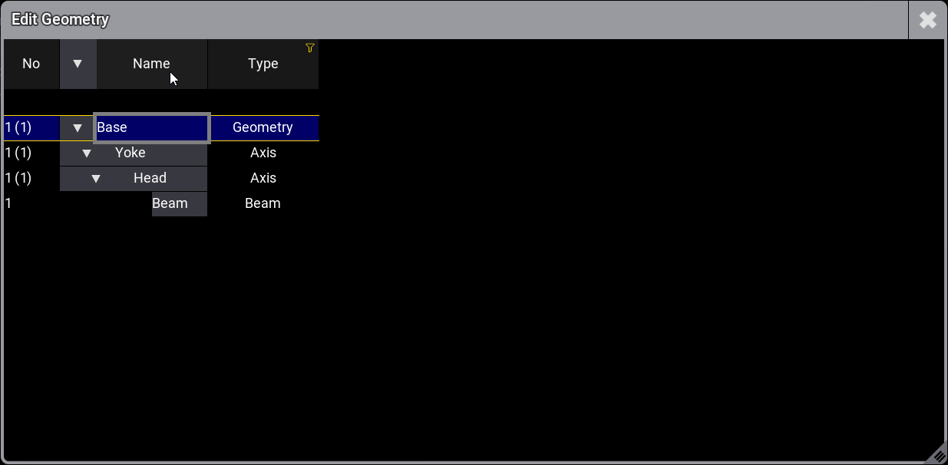The image size is (948, 465).
Task: Collapse the Yoke axis node
Action: coord(87,153)
